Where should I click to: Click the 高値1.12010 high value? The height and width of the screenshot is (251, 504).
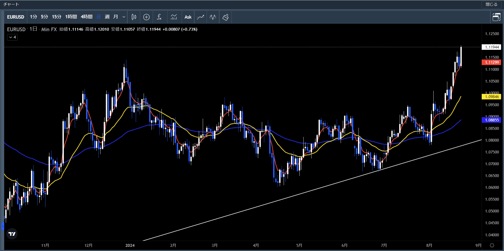tap(97, 29)
